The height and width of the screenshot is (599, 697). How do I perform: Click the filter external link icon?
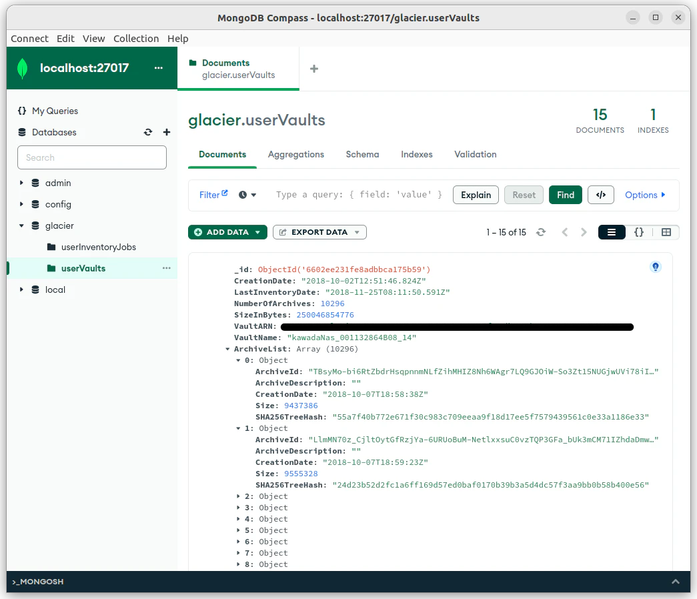225,193
